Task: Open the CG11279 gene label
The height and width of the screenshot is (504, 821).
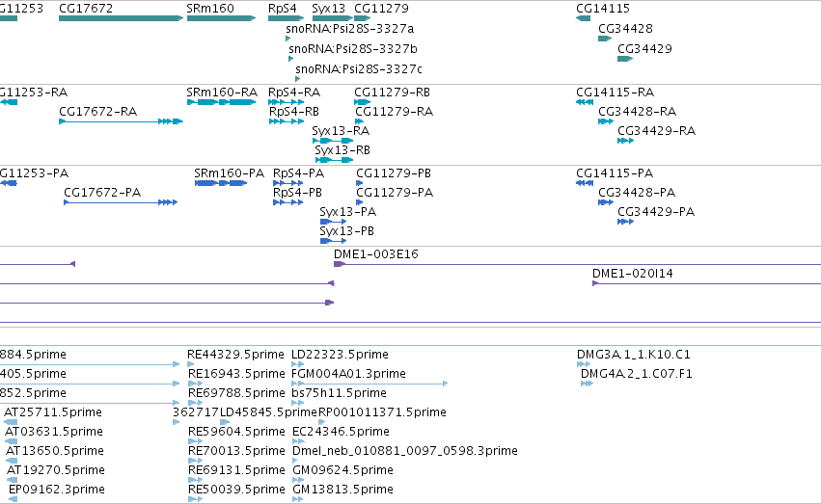Action: pos(381,9)
